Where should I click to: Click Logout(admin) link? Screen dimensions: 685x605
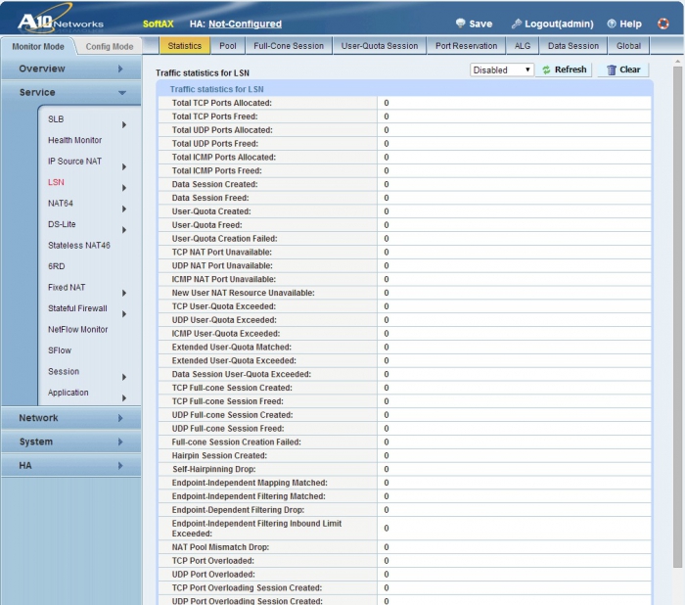[x=559, y=24]
